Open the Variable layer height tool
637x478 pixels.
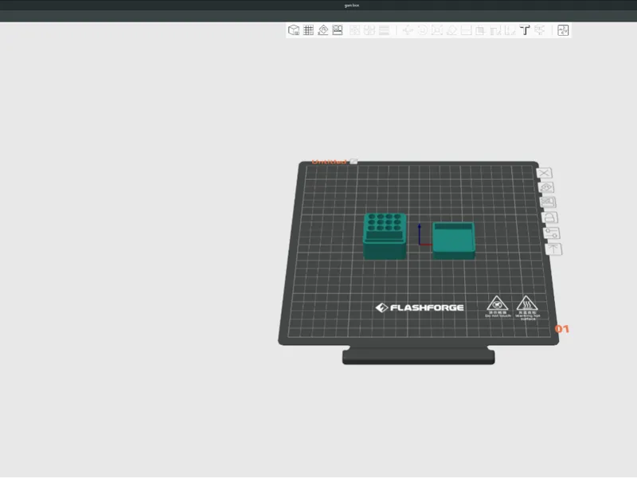click(x=384, y=30)
